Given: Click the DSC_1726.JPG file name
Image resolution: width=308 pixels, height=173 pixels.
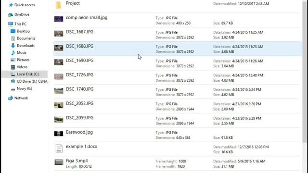Looking at the screenshot, I should pyautogui.click(x=79, y=75).
